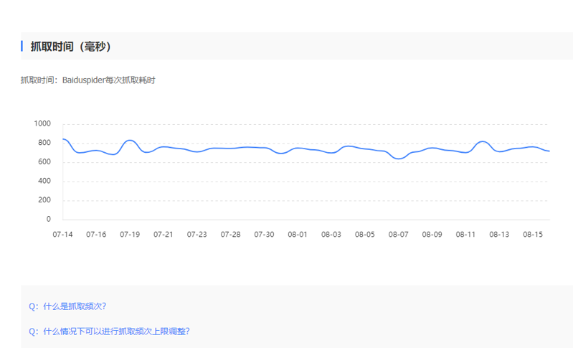
Task: Click the x-axis date 07-30
Action: point(264,235)
